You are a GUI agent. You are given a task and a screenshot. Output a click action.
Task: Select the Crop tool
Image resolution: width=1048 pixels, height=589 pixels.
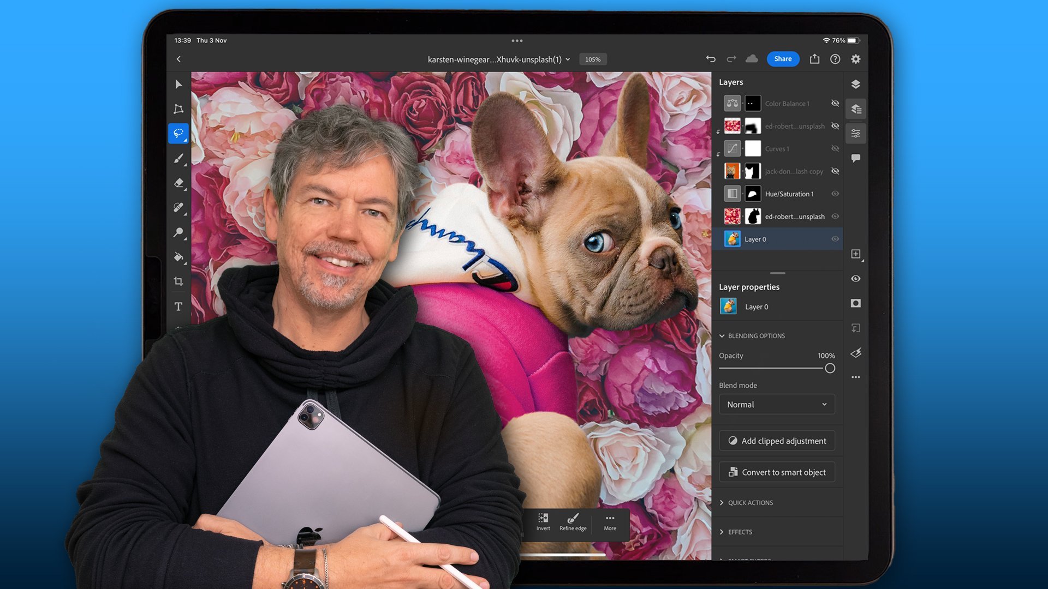[178, 281]
